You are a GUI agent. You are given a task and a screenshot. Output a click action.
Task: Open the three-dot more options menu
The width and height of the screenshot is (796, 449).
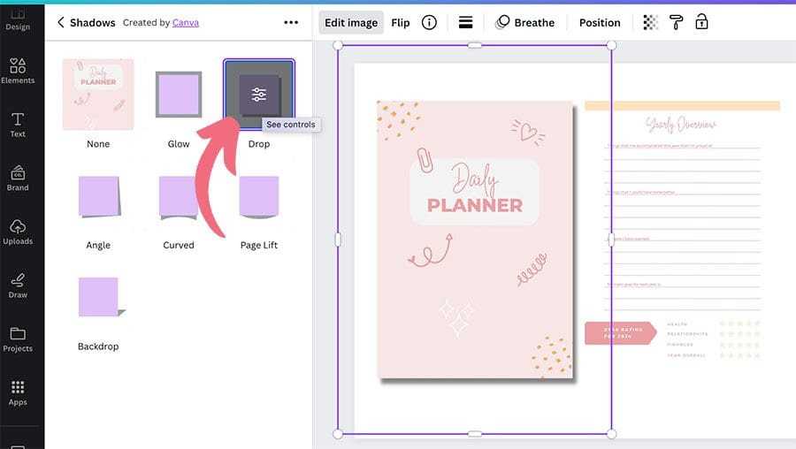click(291, 23)
